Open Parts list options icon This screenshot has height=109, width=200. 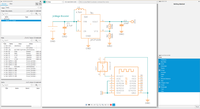(x=37, y=41)
